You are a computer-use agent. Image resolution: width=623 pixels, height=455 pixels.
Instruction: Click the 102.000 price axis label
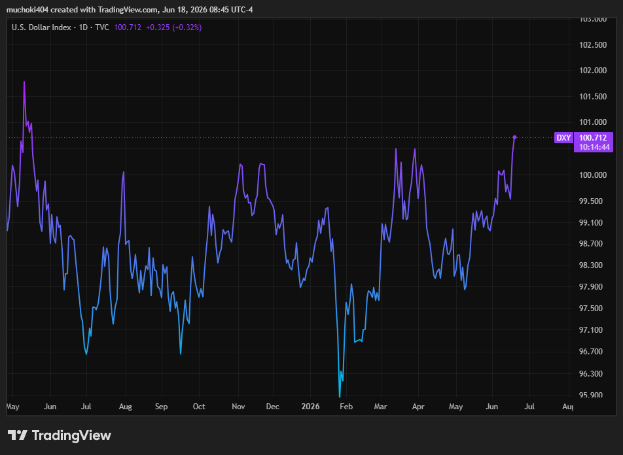click(x=593, y=70)
